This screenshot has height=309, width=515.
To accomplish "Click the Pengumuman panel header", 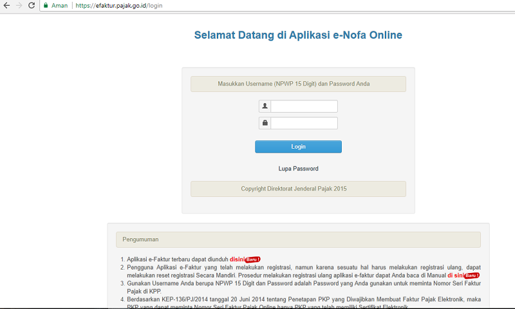I will click(x=298, y=239).
